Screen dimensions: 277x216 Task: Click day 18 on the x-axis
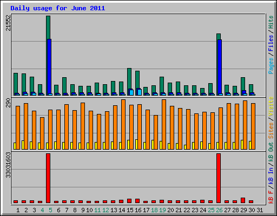[154, 210]
